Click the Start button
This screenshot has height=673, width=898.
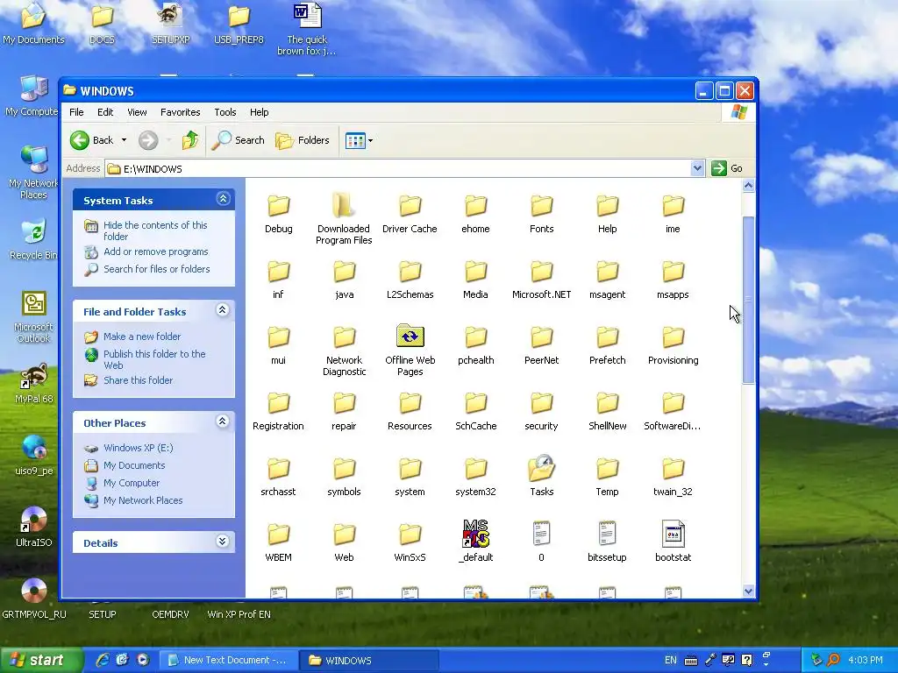coord(40,660)
